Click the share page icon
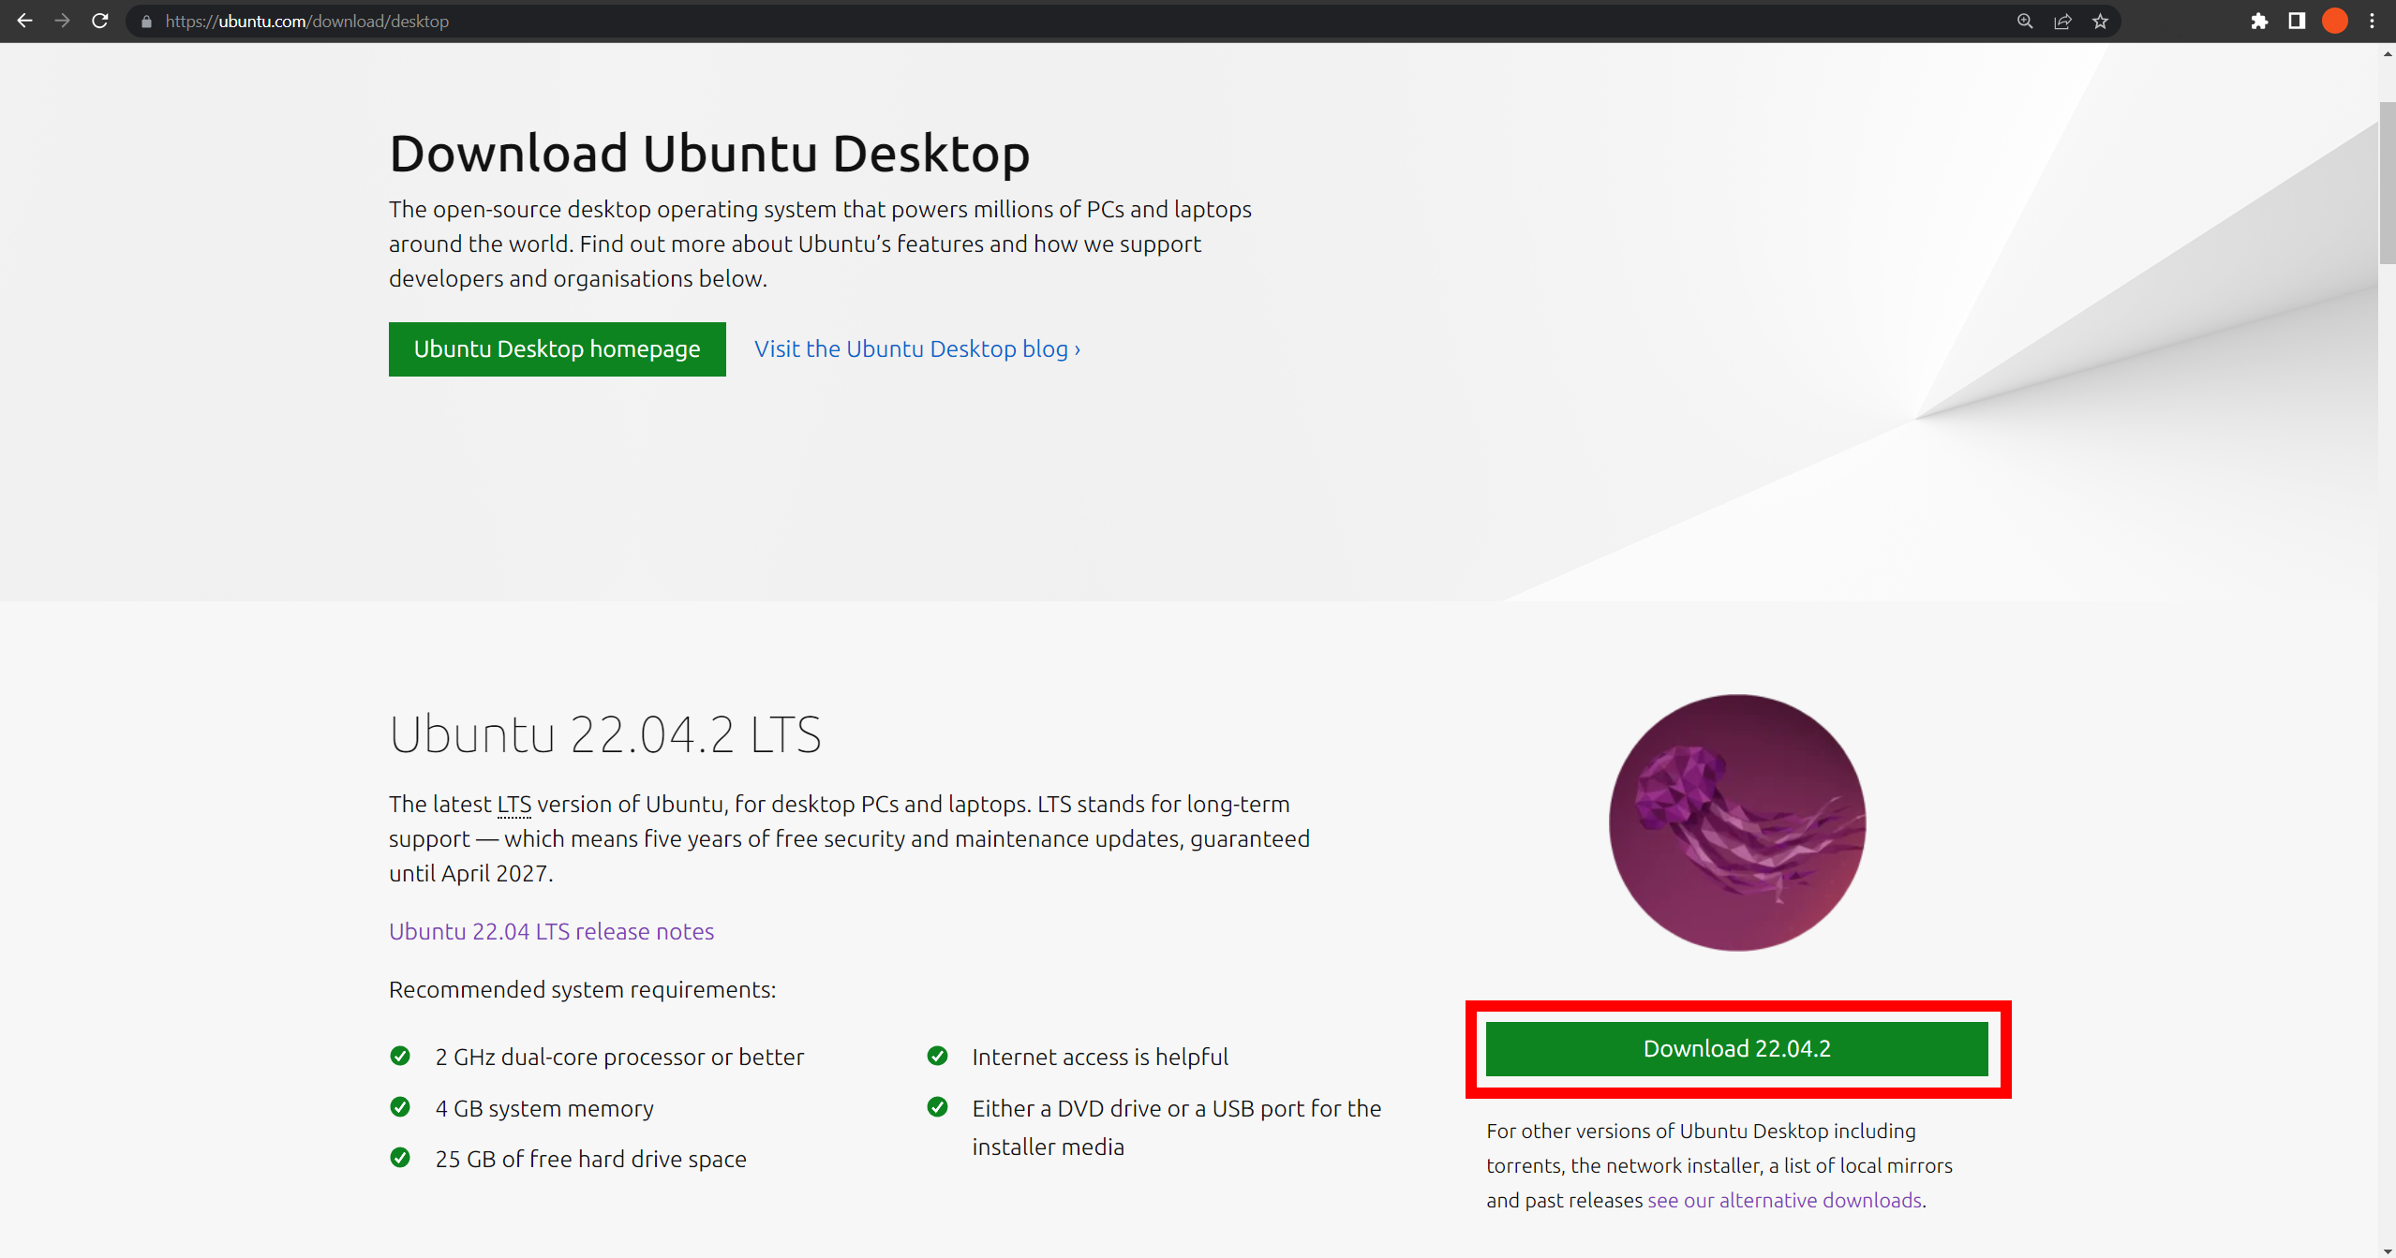Image resolution: width=2396 pixels, height=1258 pixels. pos(2062,22)
